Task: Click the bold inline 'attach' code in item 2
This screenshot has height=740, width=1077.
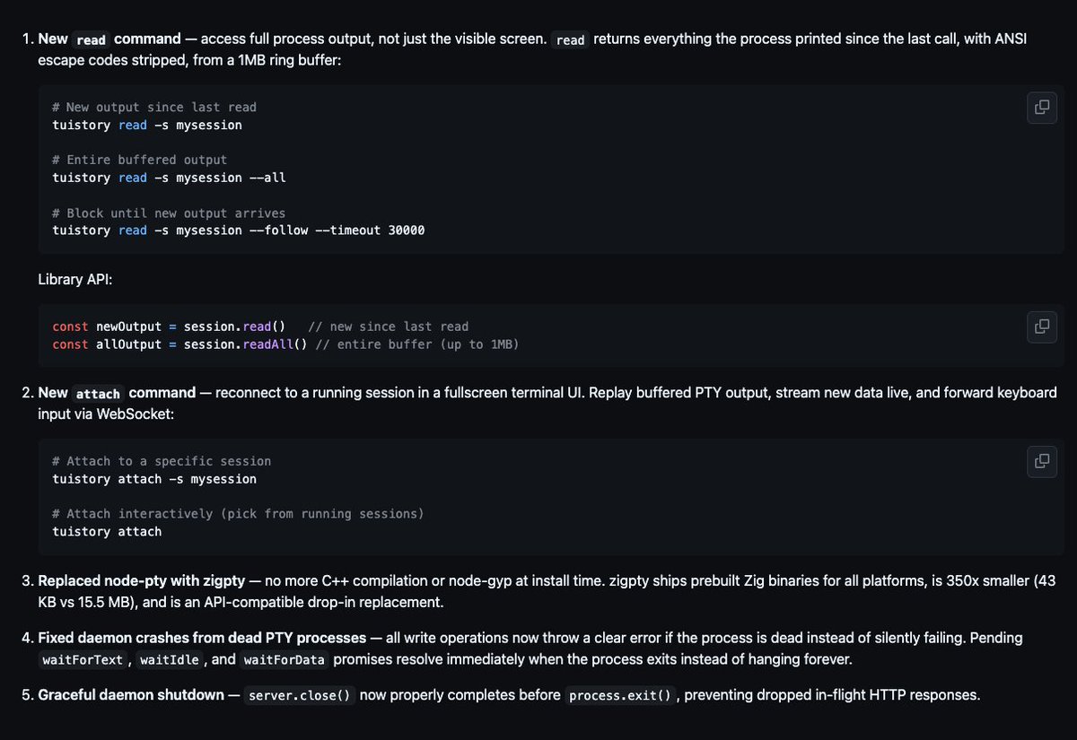Action: 98,393
